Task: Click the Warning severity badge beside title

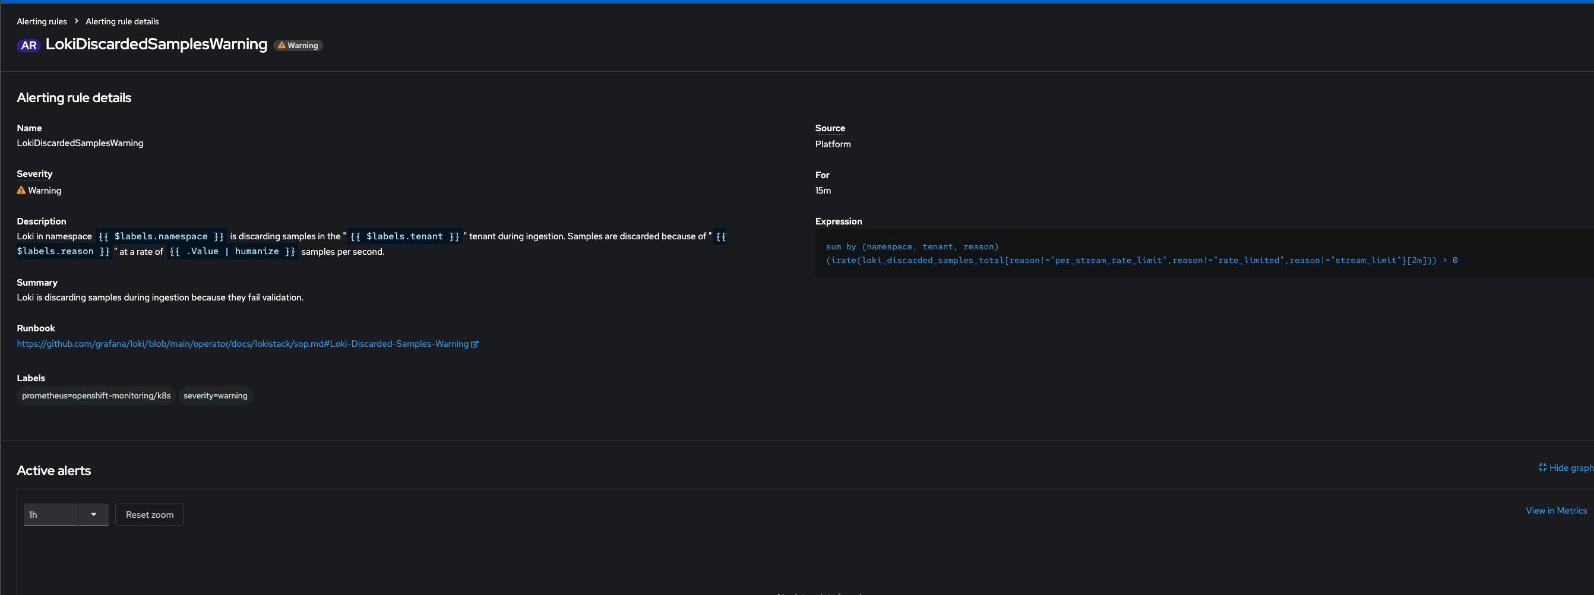Action: pos(298,45)
